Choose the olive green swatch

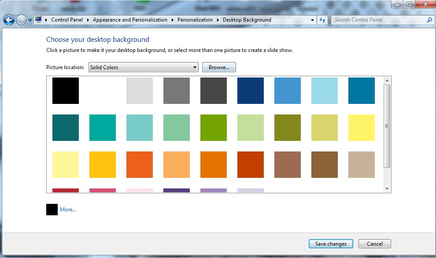(x=288, y=128)
